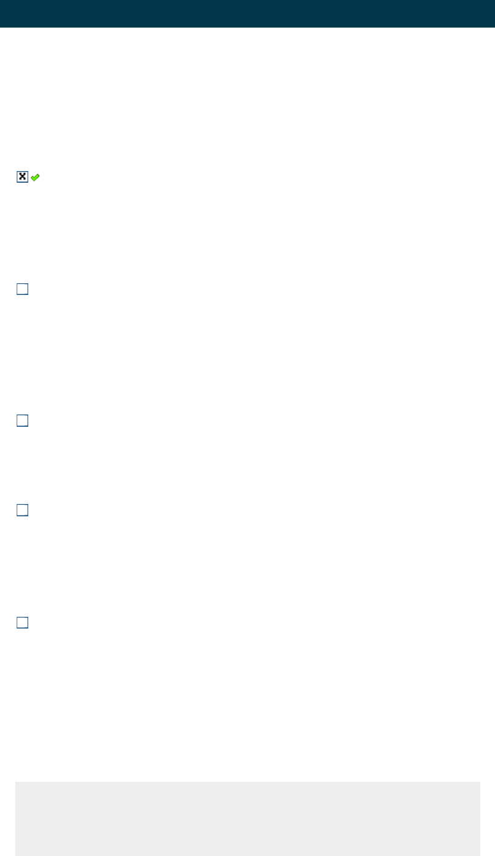Tick the second checkbox in the list

click(x=23, y=289)
